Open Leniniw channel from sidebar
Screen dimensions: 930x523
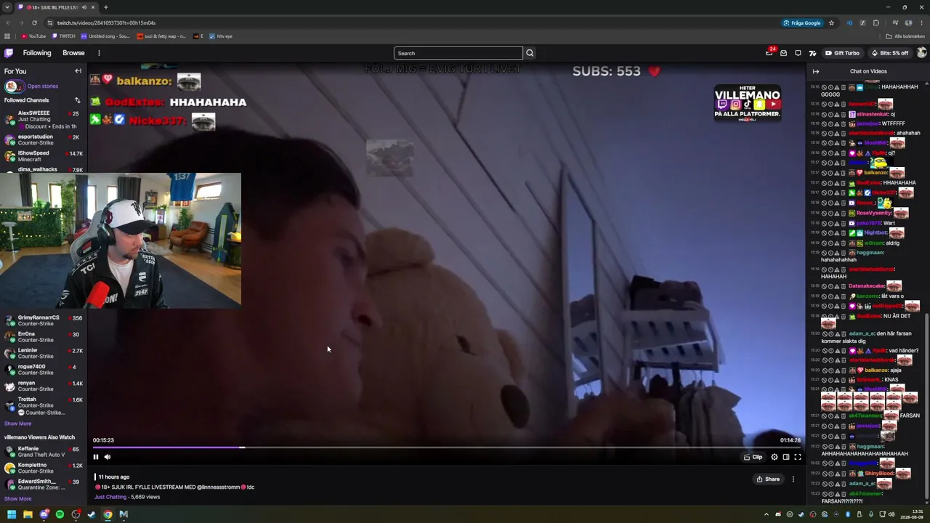coord(44,353)
